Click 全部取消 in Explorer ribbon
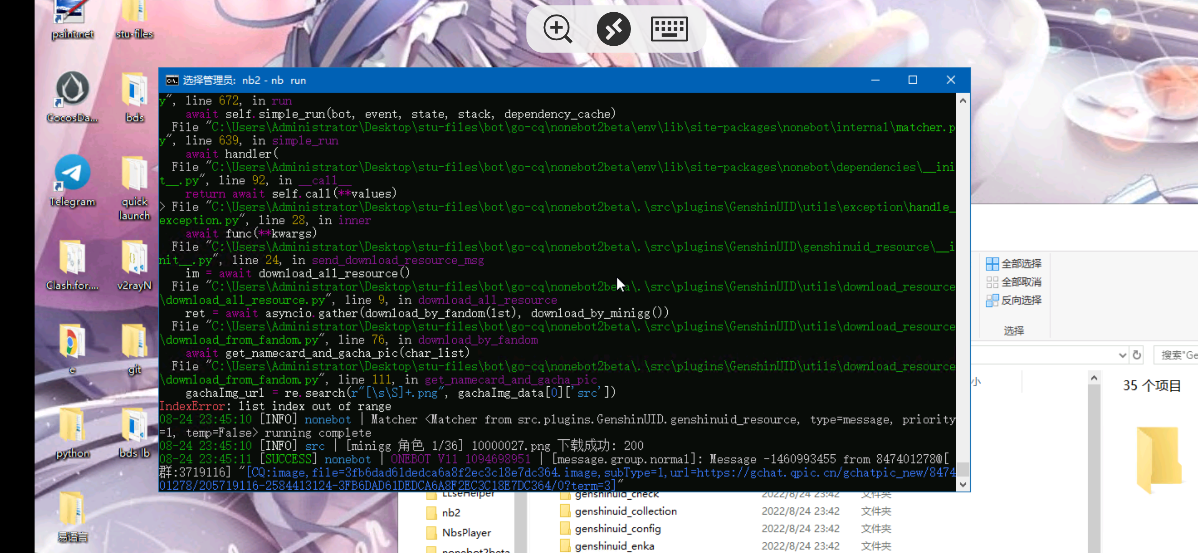Viewport: 1198px width, 553px height. pyautogui.click(x=1013, y=282)
